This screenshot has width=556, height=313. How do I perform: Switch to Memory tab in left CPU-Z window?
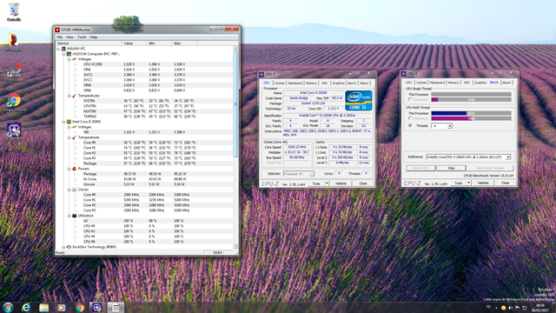(311, 83)
